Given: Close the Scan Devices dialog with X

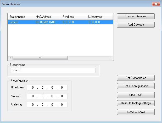Looking at the screenshot, I should 156,4.
